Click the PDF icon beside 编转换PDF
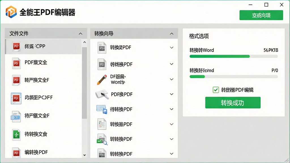The width and height of the screenshot is (290, 163). (16, 153)
